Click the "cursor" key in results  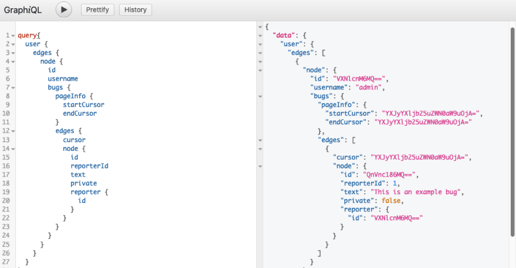point(349,157)
